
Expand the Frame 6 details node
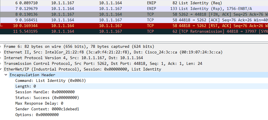click(1, 46)
